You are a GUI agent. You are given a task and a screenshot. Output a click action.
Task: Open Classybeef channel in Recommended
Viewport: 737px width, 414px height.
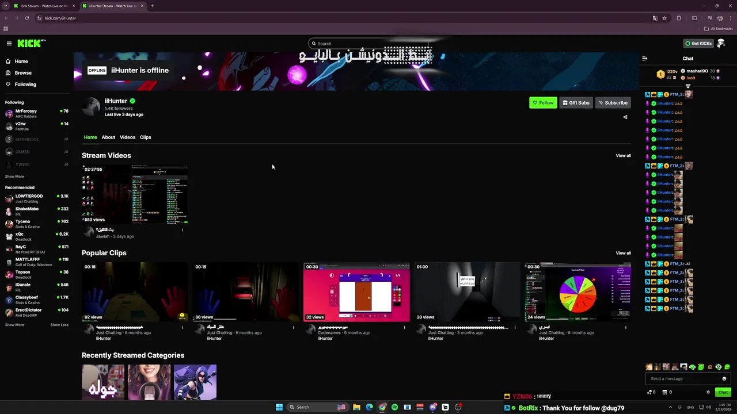click(37, 300)
